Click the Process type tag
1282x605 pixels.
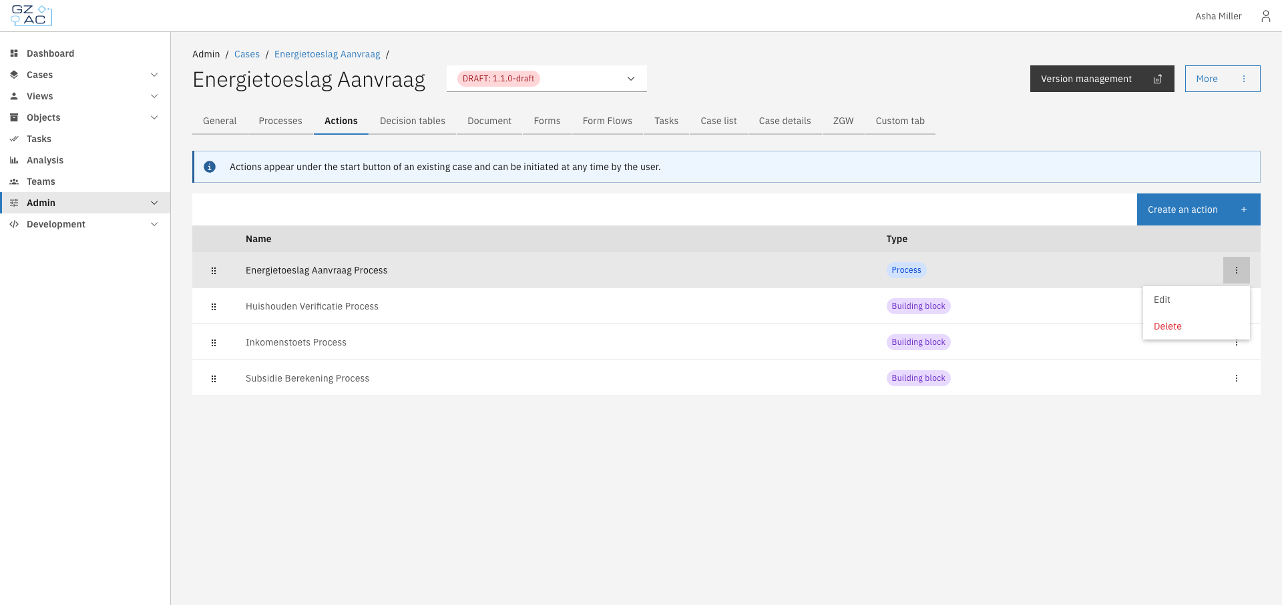[x=906, y=270]
